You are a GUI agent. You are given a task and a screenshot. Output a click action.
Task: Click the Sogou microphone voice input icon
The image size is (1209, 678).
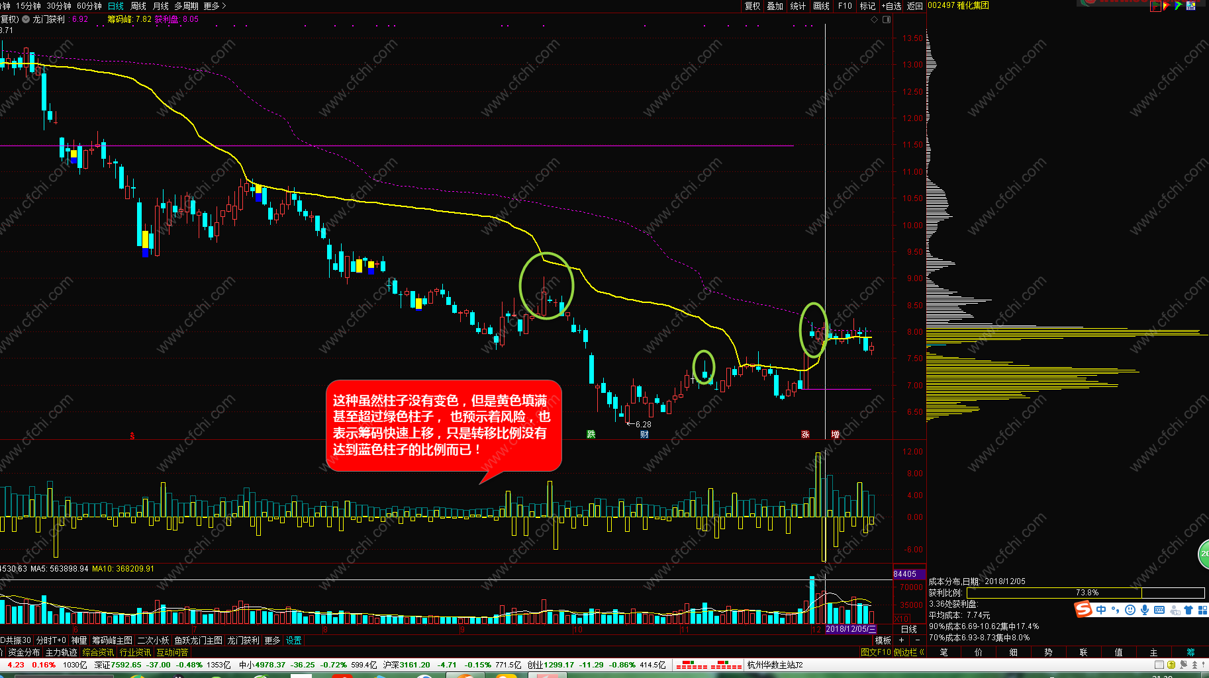coord(1145,610)
